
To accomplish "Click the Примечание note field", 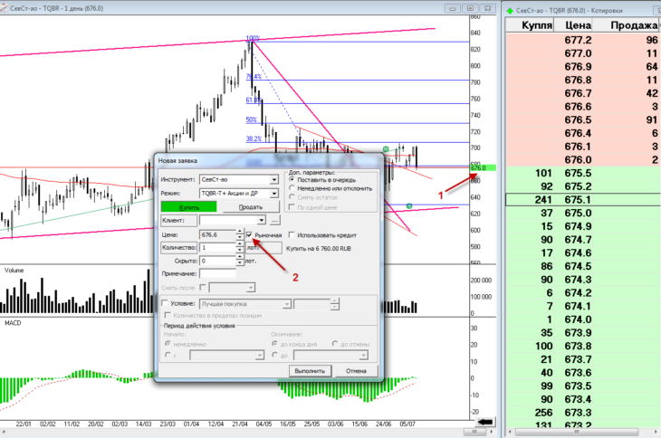I will tap(217, 273).
